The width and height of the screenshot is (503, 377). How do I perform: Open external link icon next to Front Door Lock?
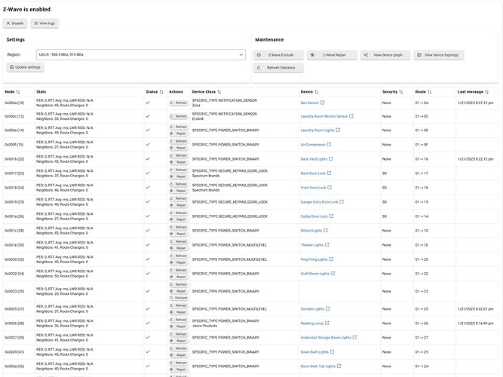coord(330,188)
